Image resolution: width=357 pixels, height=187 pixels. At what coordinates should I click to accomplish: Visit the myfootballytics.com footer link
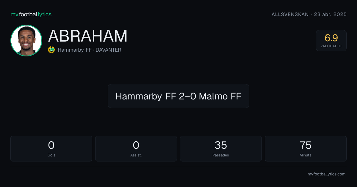click(x=326, y=174)
